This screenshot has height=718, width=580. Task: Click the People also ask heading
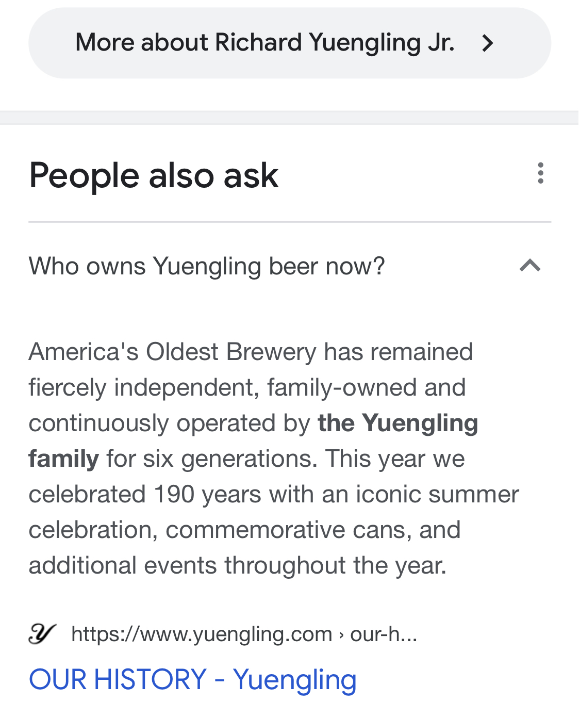point(154,176)
